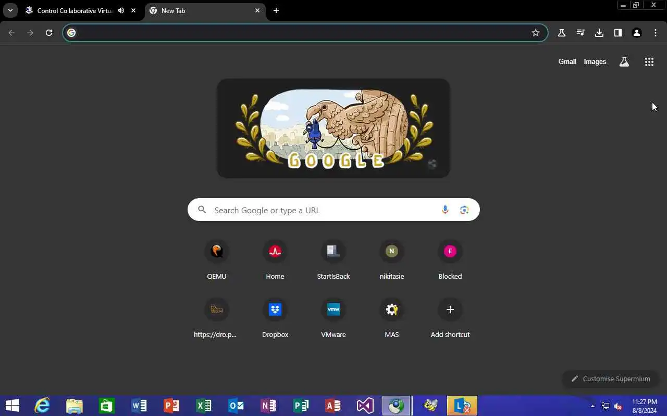Open the Gmail link

pos(567,61)
